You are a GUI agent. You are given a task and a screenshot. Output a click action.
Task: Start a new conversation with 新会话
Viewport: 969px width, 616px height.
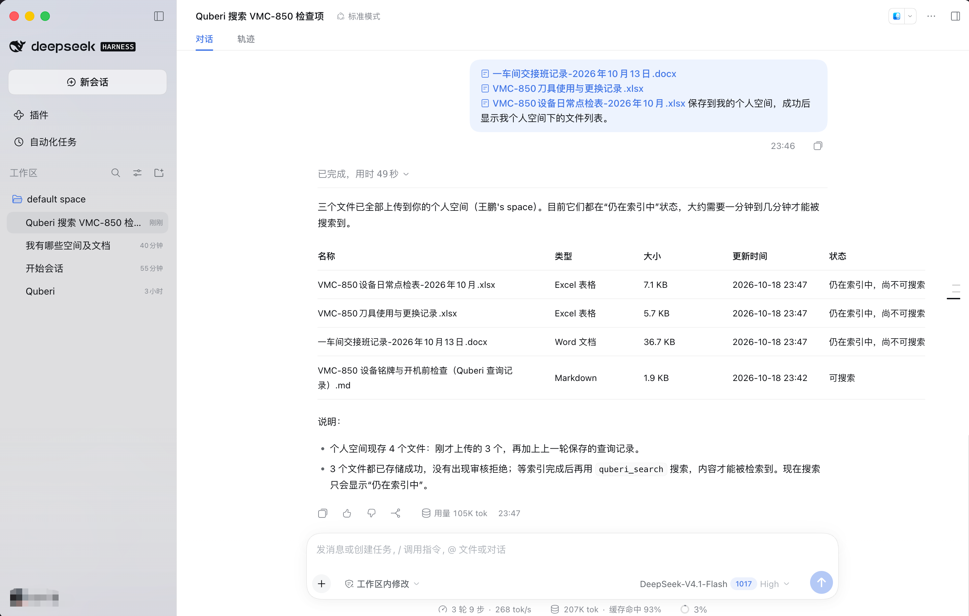87,82
